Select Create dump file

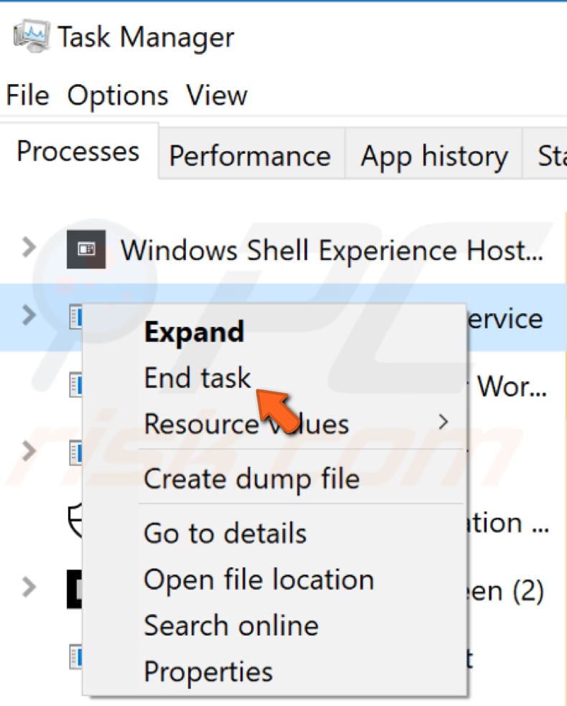click(251, 479)
